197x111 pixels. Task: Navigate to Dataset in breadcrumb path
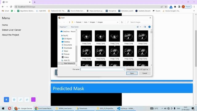(x=79, y=22)
